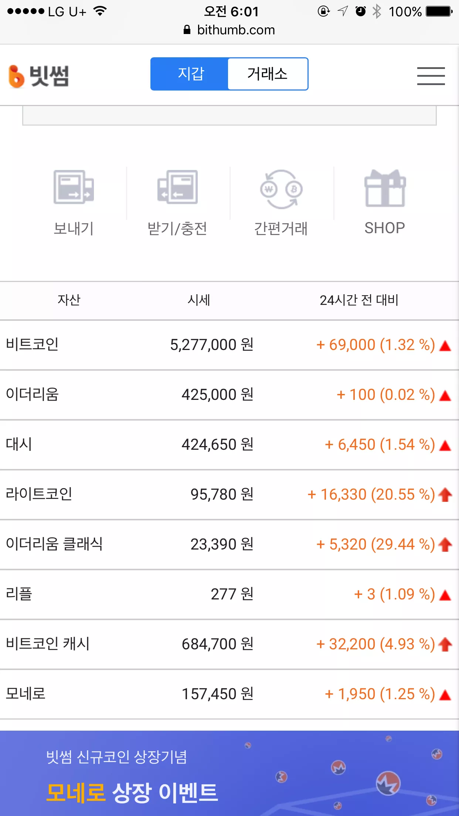
Task: Open the hamburger menu icon
Action: coord(431,76)
